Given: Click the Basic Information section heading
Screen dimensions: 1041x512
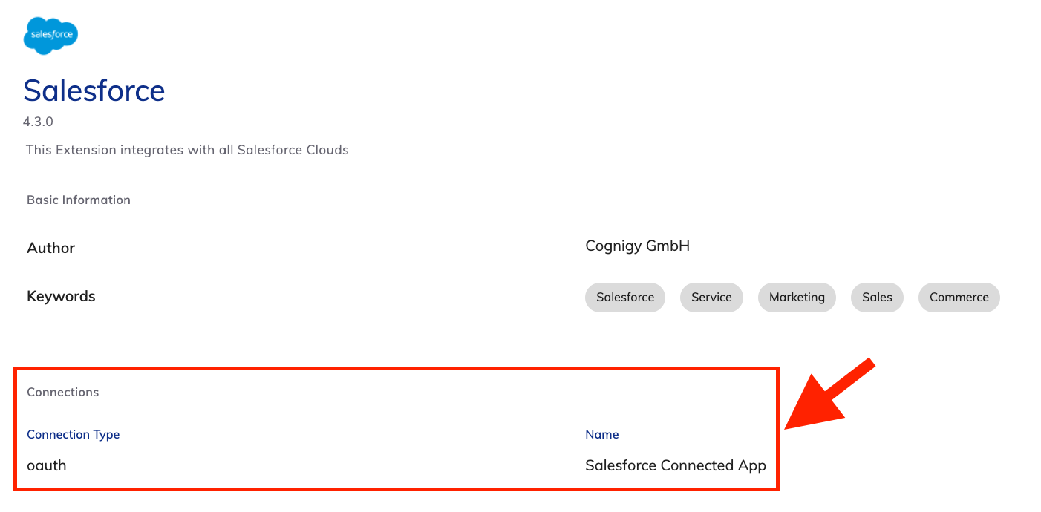Looking at the screenshot, I should pyautogui.click(x=79, y=200).
